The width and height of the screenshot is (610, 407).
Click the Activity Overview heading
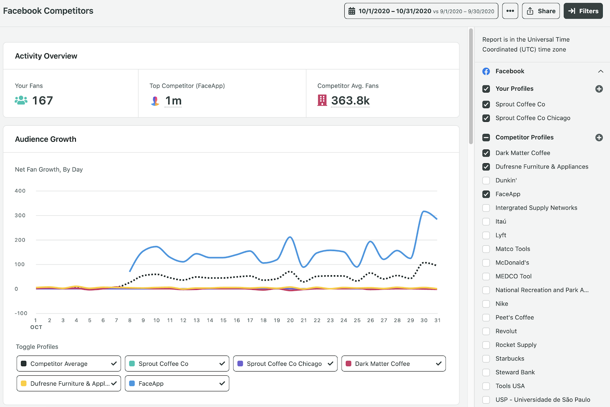coord(46,56)
